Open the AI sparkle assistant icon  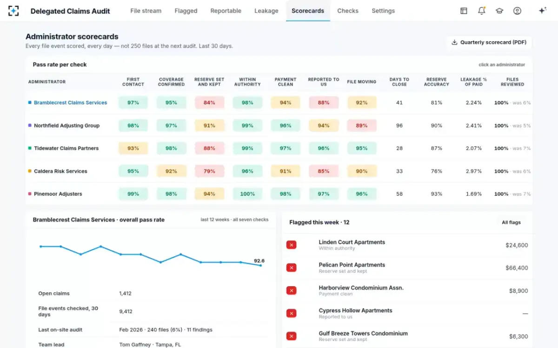pos(542,11)
